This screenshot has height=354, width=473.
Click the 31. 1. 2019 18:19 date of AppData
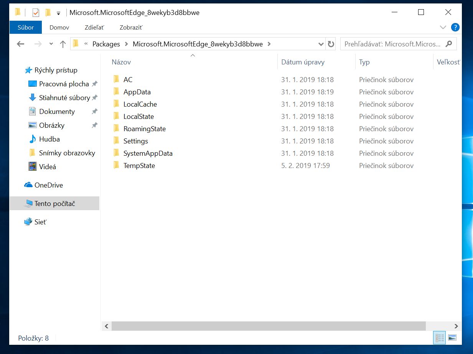click(x=307, y=92)
